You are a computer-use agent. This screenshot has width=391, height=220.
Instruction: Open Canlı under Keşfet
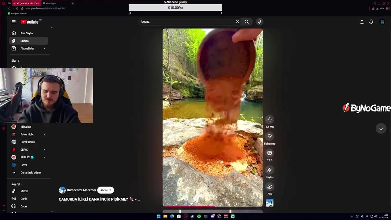29,199
